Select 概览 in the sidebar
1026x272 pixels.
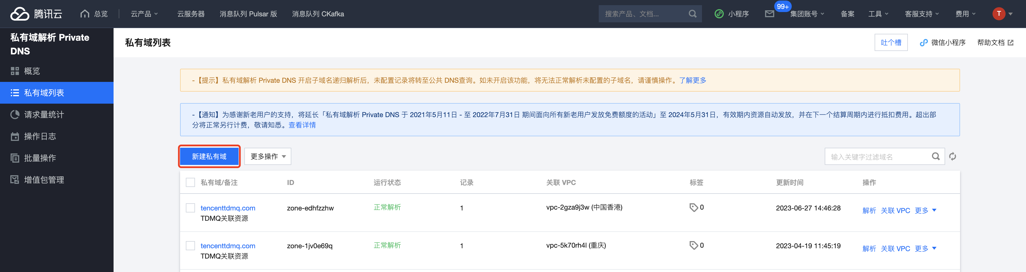56,71
